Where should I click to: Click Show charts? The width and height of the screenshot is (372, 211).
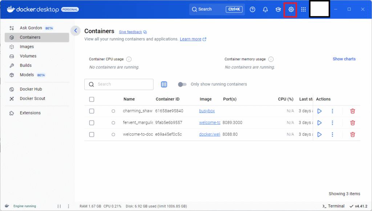pos(344,59)
